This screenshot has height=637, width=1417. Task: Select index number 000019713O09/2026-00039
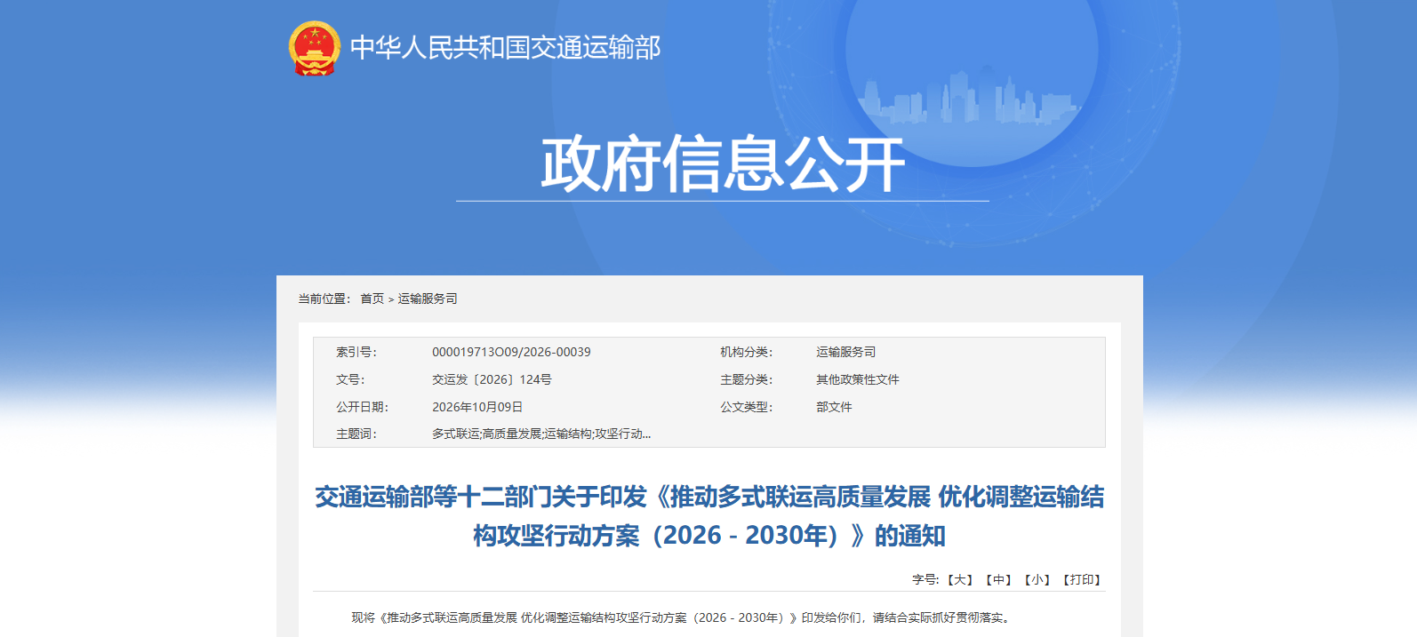tap(511, 352)
